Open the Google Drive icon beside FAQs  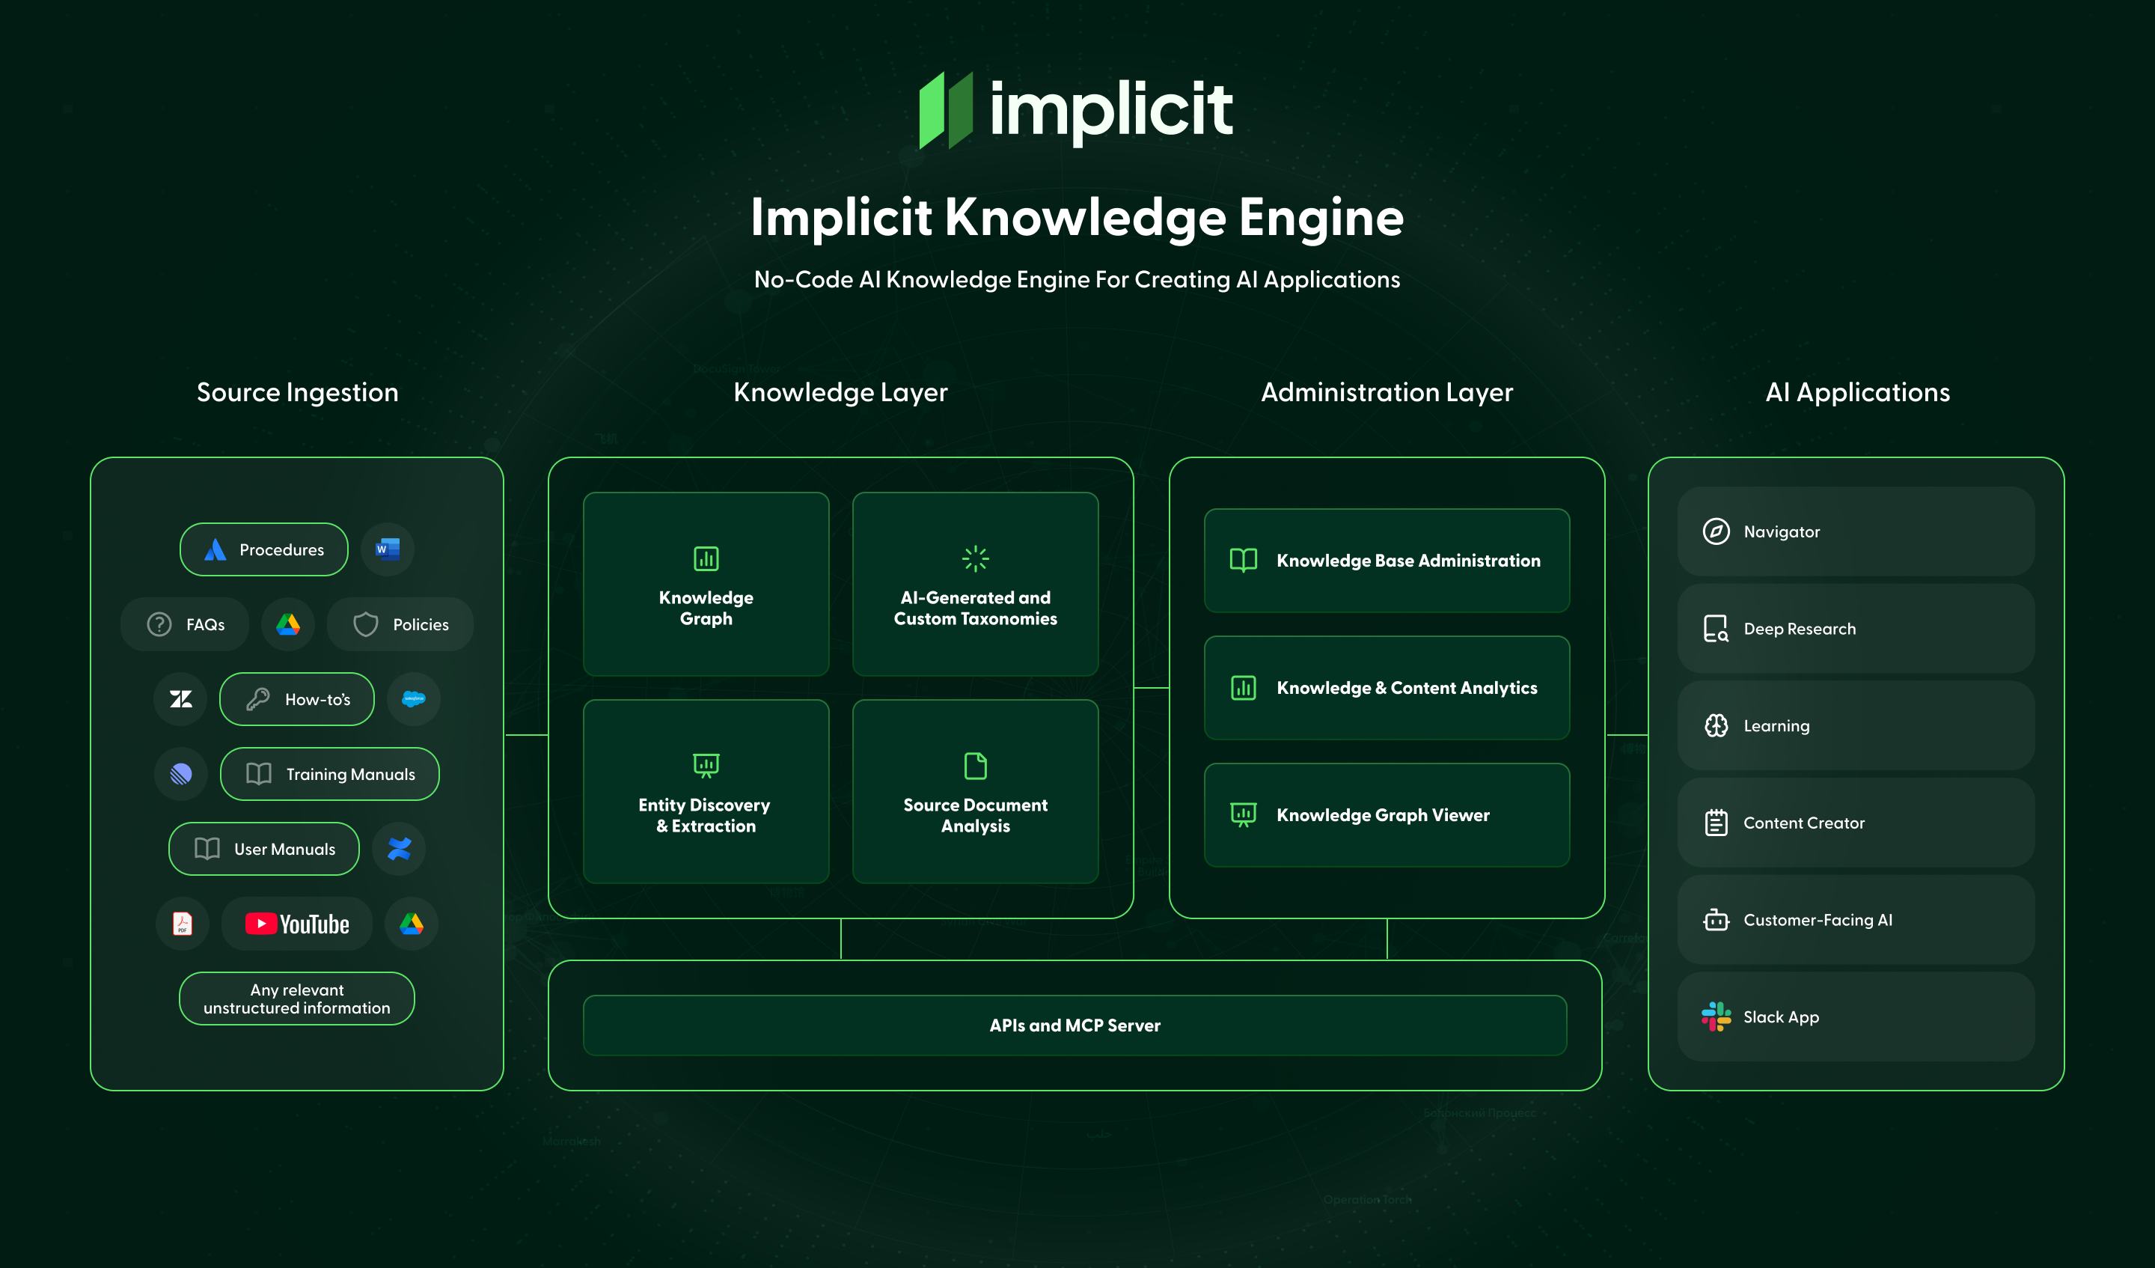coord(288,624)
